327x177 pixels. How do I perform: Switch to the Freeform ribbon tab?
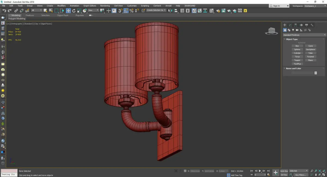click(30, 16)
